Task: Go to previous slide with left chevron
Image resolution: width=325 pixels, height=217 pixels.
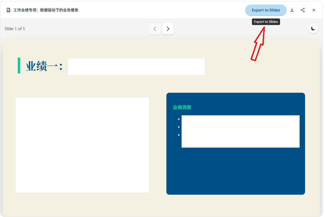Action: click(155, 29)
